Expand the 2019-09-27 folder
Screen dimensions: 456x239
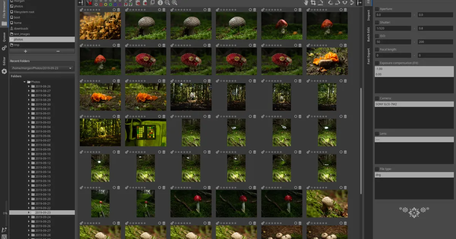(29, 231)
